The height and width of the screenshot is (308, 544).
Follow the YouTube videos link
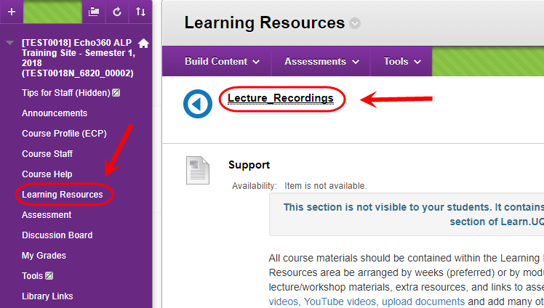pos(340,301)
